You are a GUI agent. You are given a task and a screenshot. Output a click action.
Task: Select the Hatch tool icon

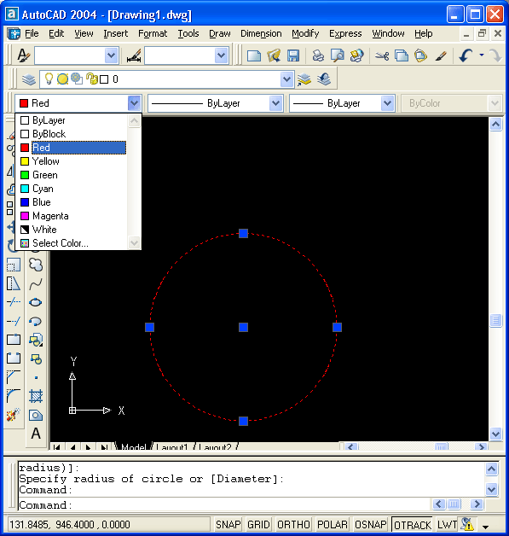36,396
